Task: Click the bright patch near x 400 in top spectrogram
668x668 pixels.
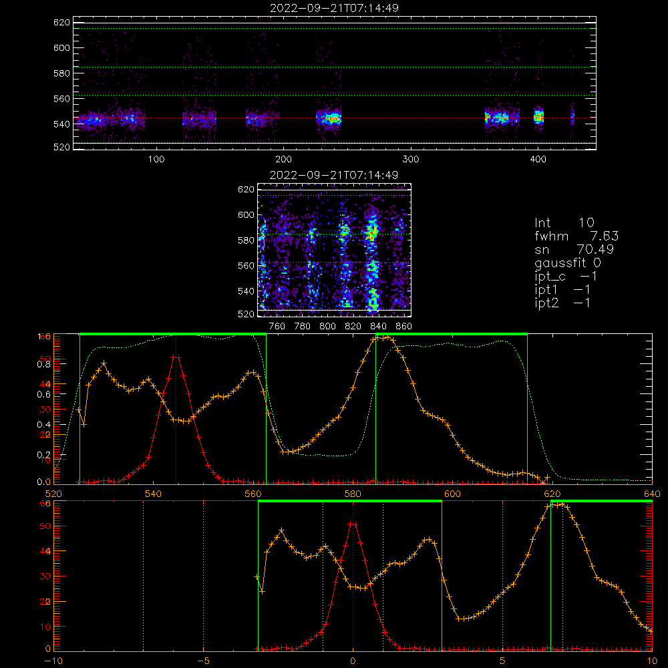Action: pyautogui.click(x=539, y=117)
